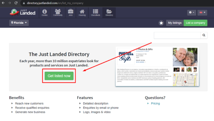This screenshot has width=214, height=121.
Task: Open My listings
Action: coord(175,23)
